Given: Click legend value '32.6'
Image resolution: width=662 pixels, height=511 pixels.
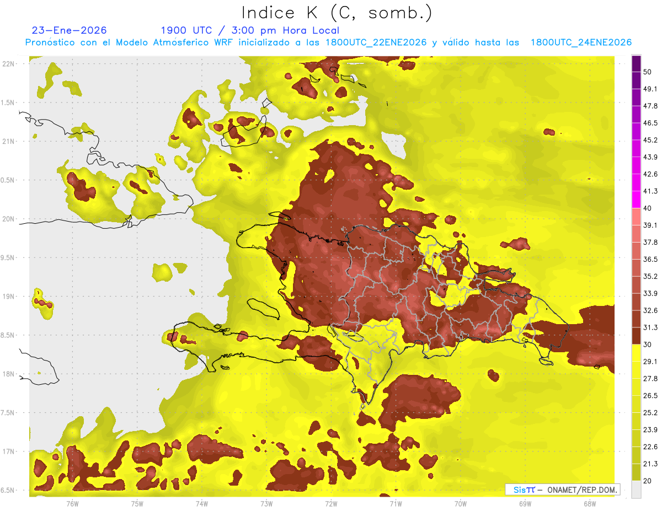Looking at the screenshot, I should (x=650, y=310).
